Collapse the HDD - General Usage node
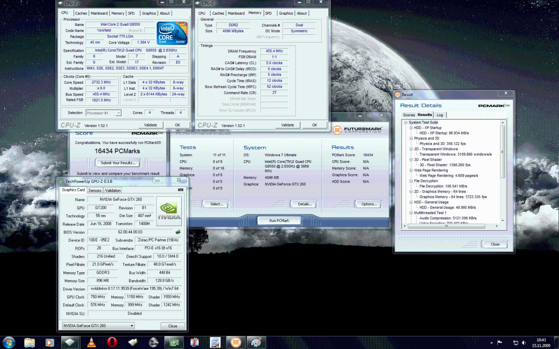 [411, 202]
